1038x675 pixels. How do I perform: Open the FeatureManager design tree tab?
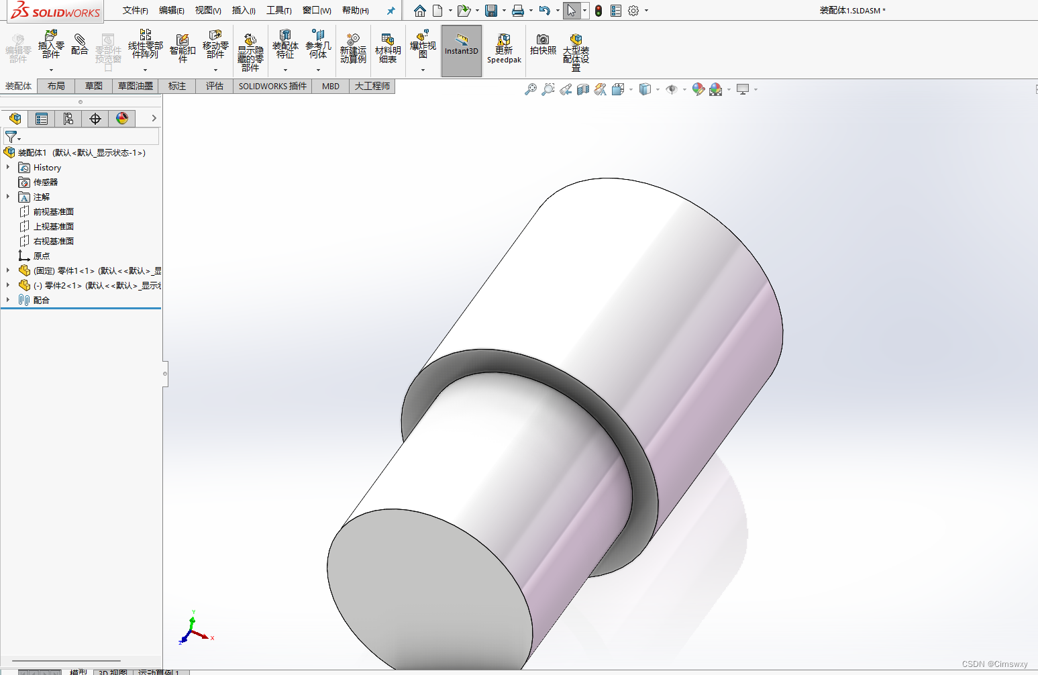(15, 119)
